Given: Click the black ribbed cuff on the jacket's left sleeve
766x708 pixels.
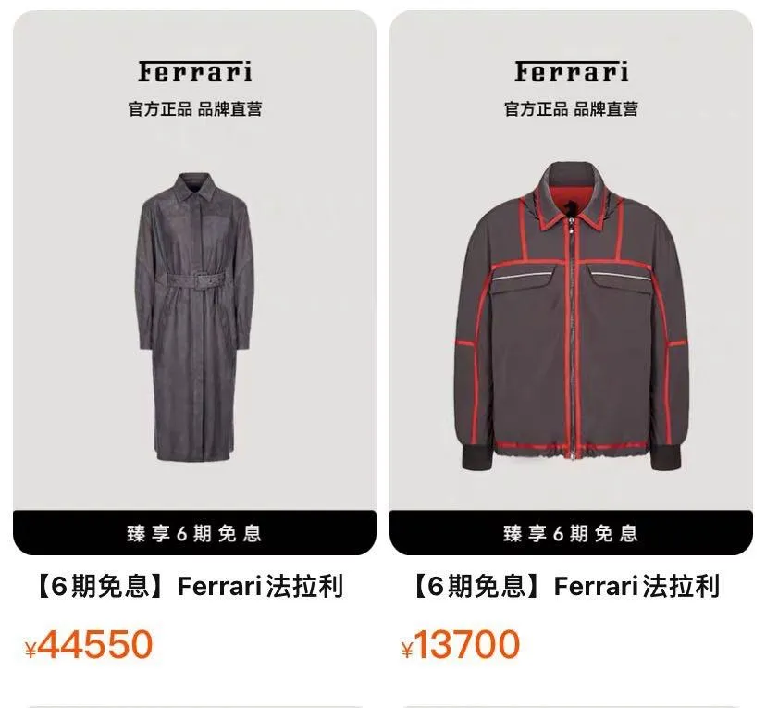Looking at the screenshot, I should [479, 456].
